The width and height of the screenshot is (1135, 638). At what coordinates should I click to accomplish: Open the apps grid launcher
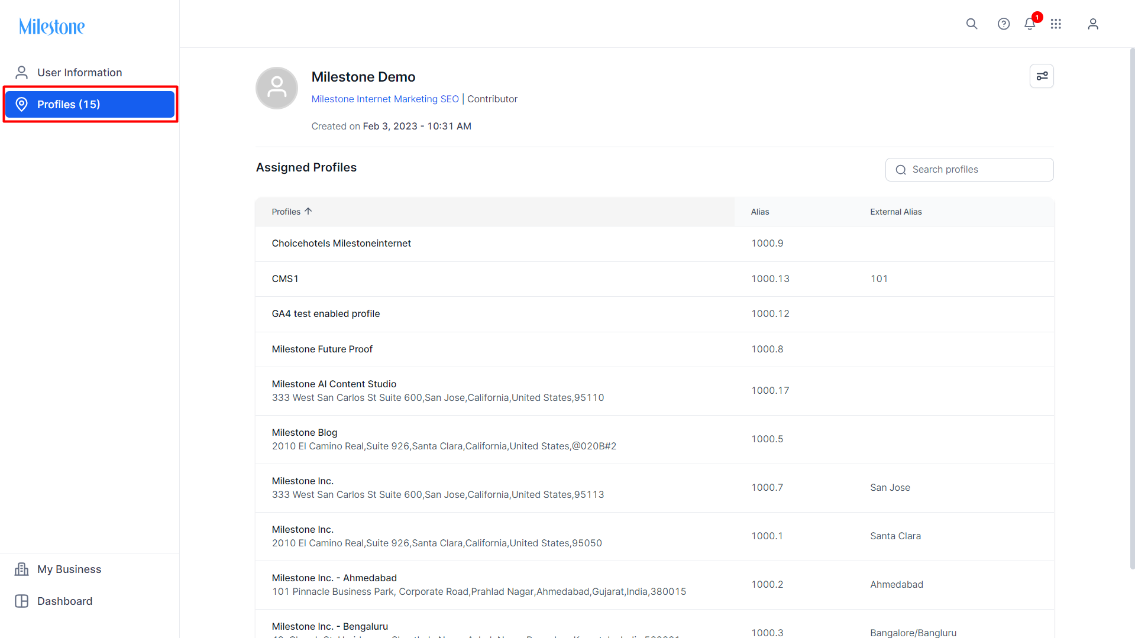click(1056, 24)
